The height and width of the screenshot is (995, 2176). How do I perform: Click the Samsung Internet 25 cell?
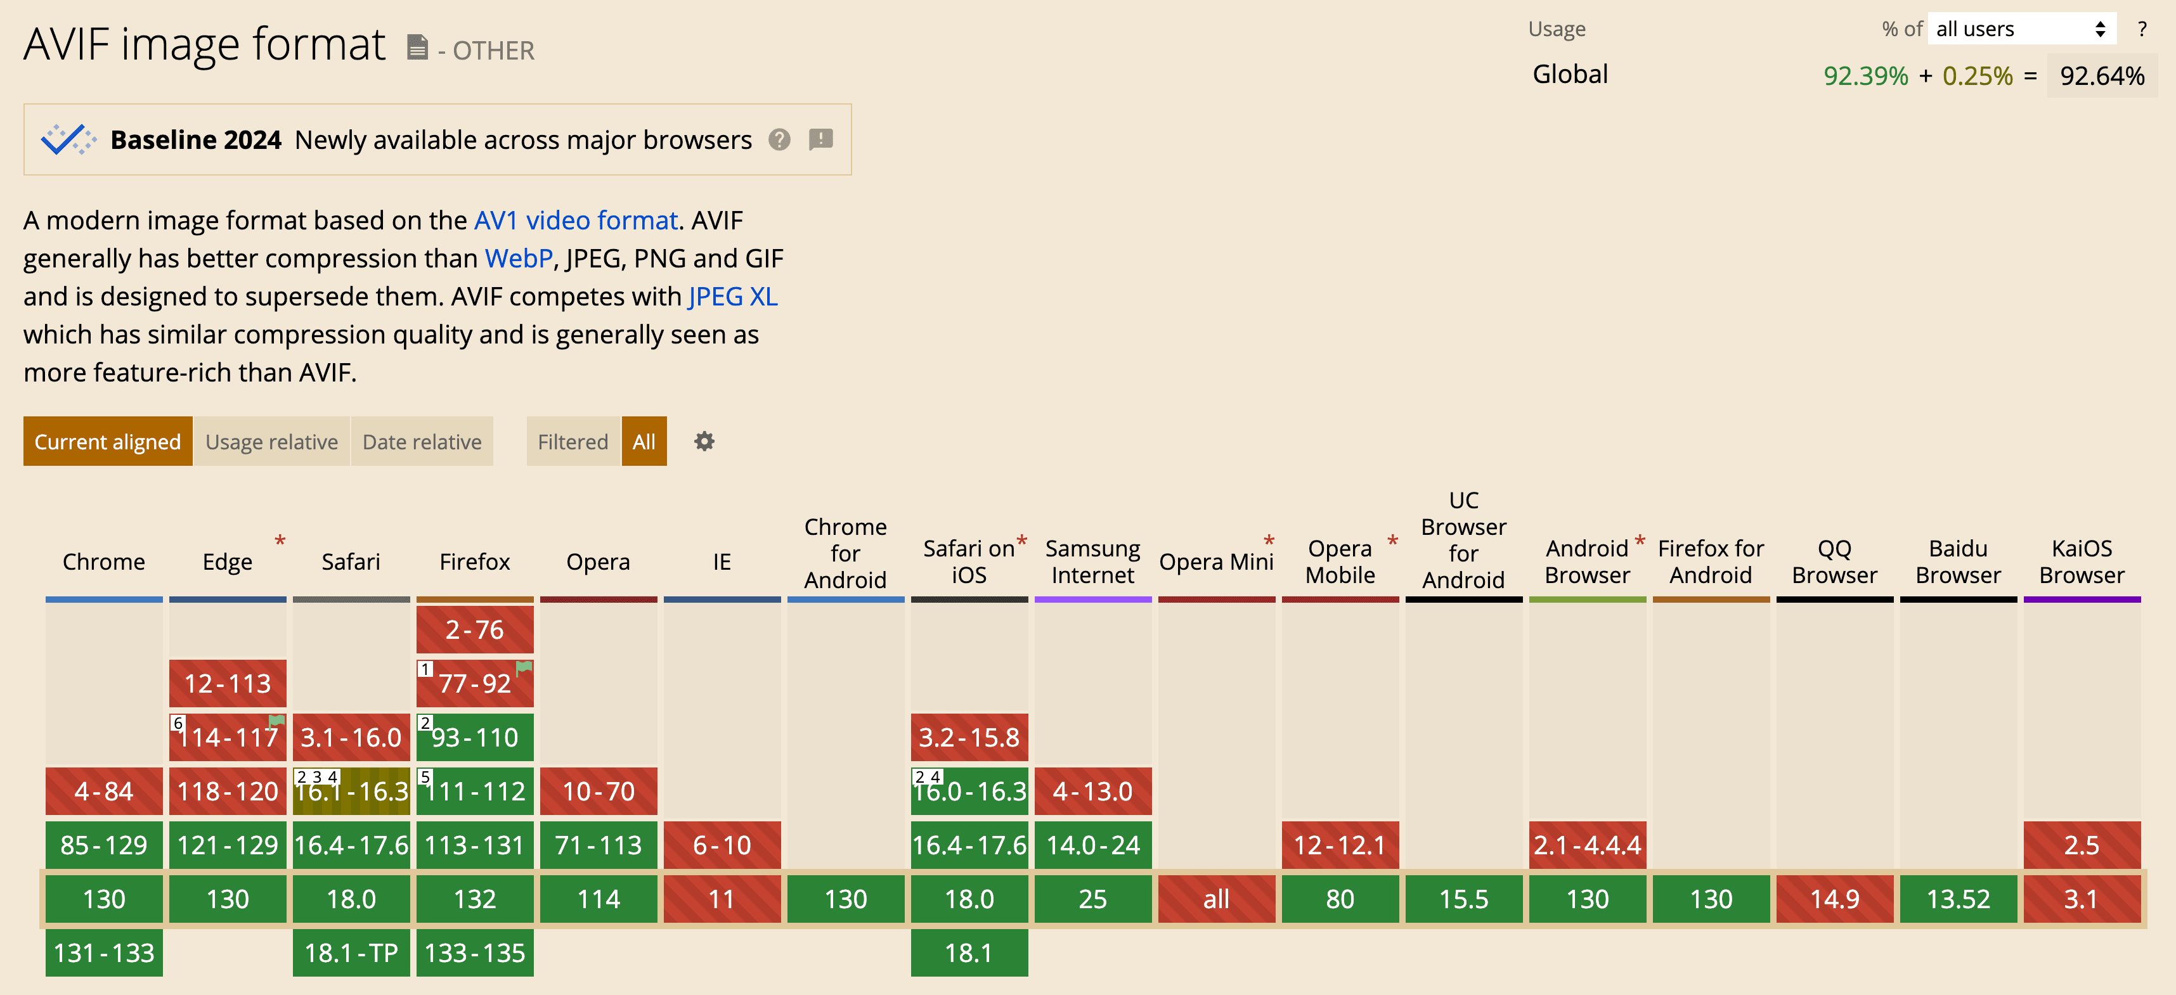pos(1093,899)
